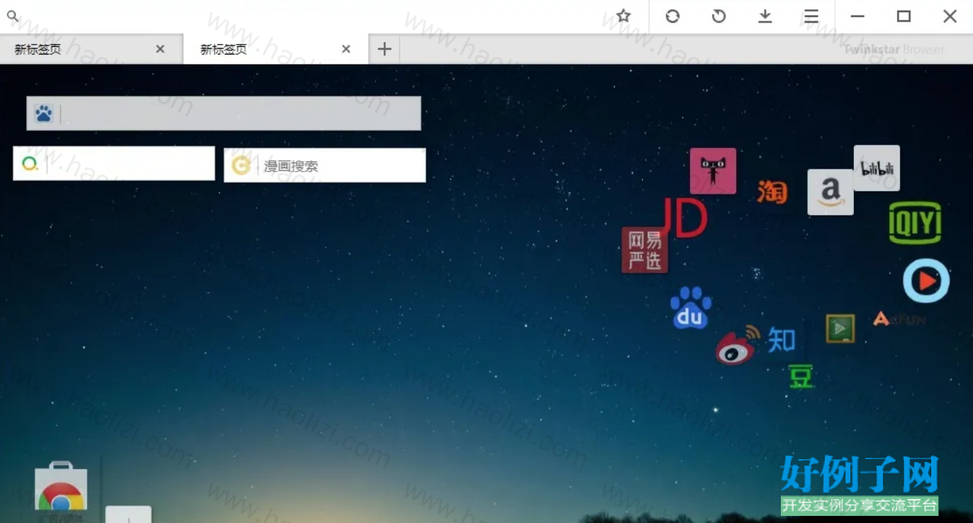Maximize the Twinkstar Browser window
The width and height of the screenshot is (973, 523).
coord(903,16)
